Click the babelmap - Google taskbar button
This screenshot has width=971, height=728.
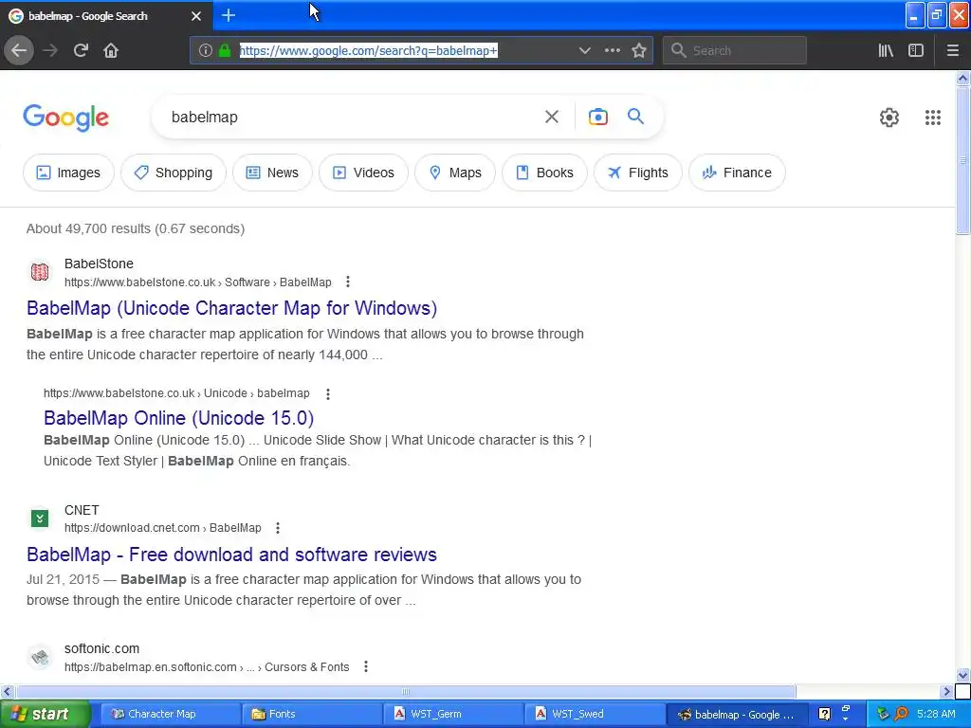(x=737, y=715)
